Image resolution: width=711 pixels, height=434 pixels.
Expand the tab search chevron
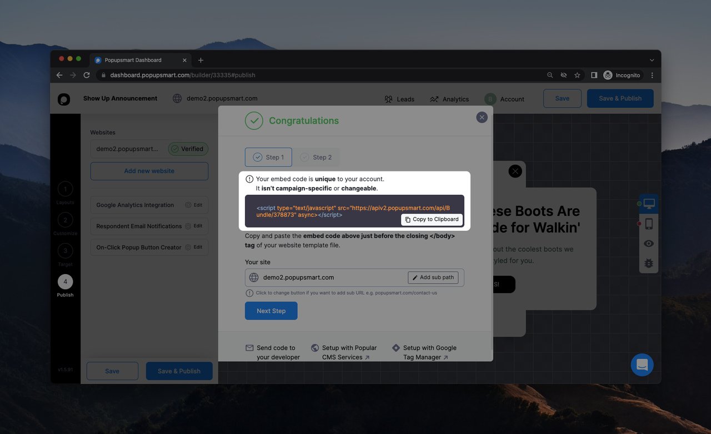(x=652, y=60)
